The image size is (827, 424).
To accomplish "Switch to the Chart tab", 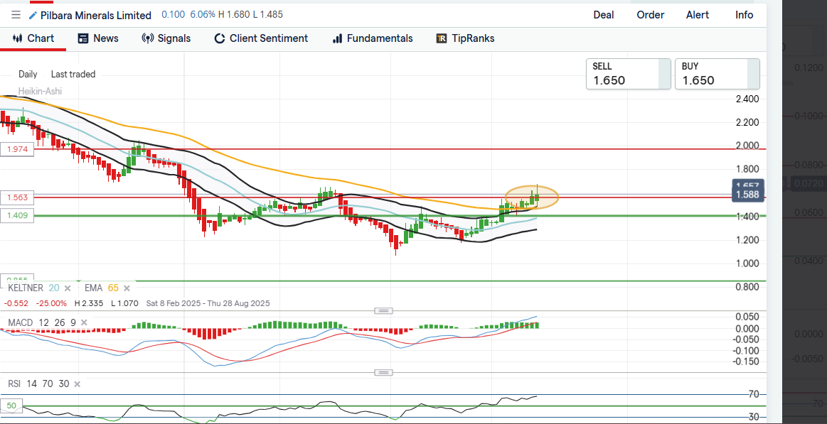I will pyautogui.click(x=33, y=38).
